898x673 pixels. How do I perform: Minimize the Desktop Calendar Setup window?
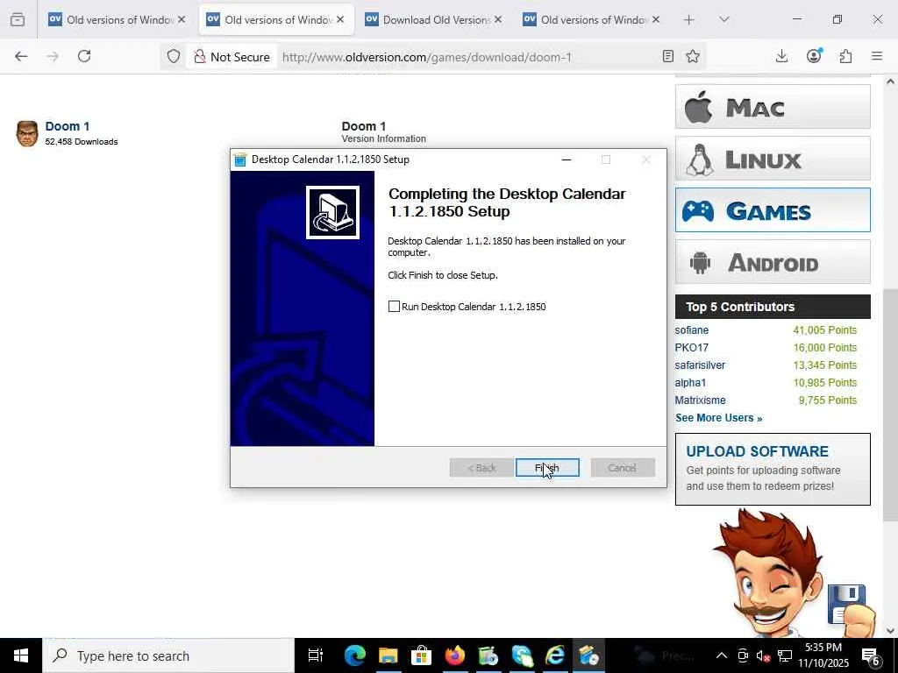pyautogui.click(x=567, y=159)
